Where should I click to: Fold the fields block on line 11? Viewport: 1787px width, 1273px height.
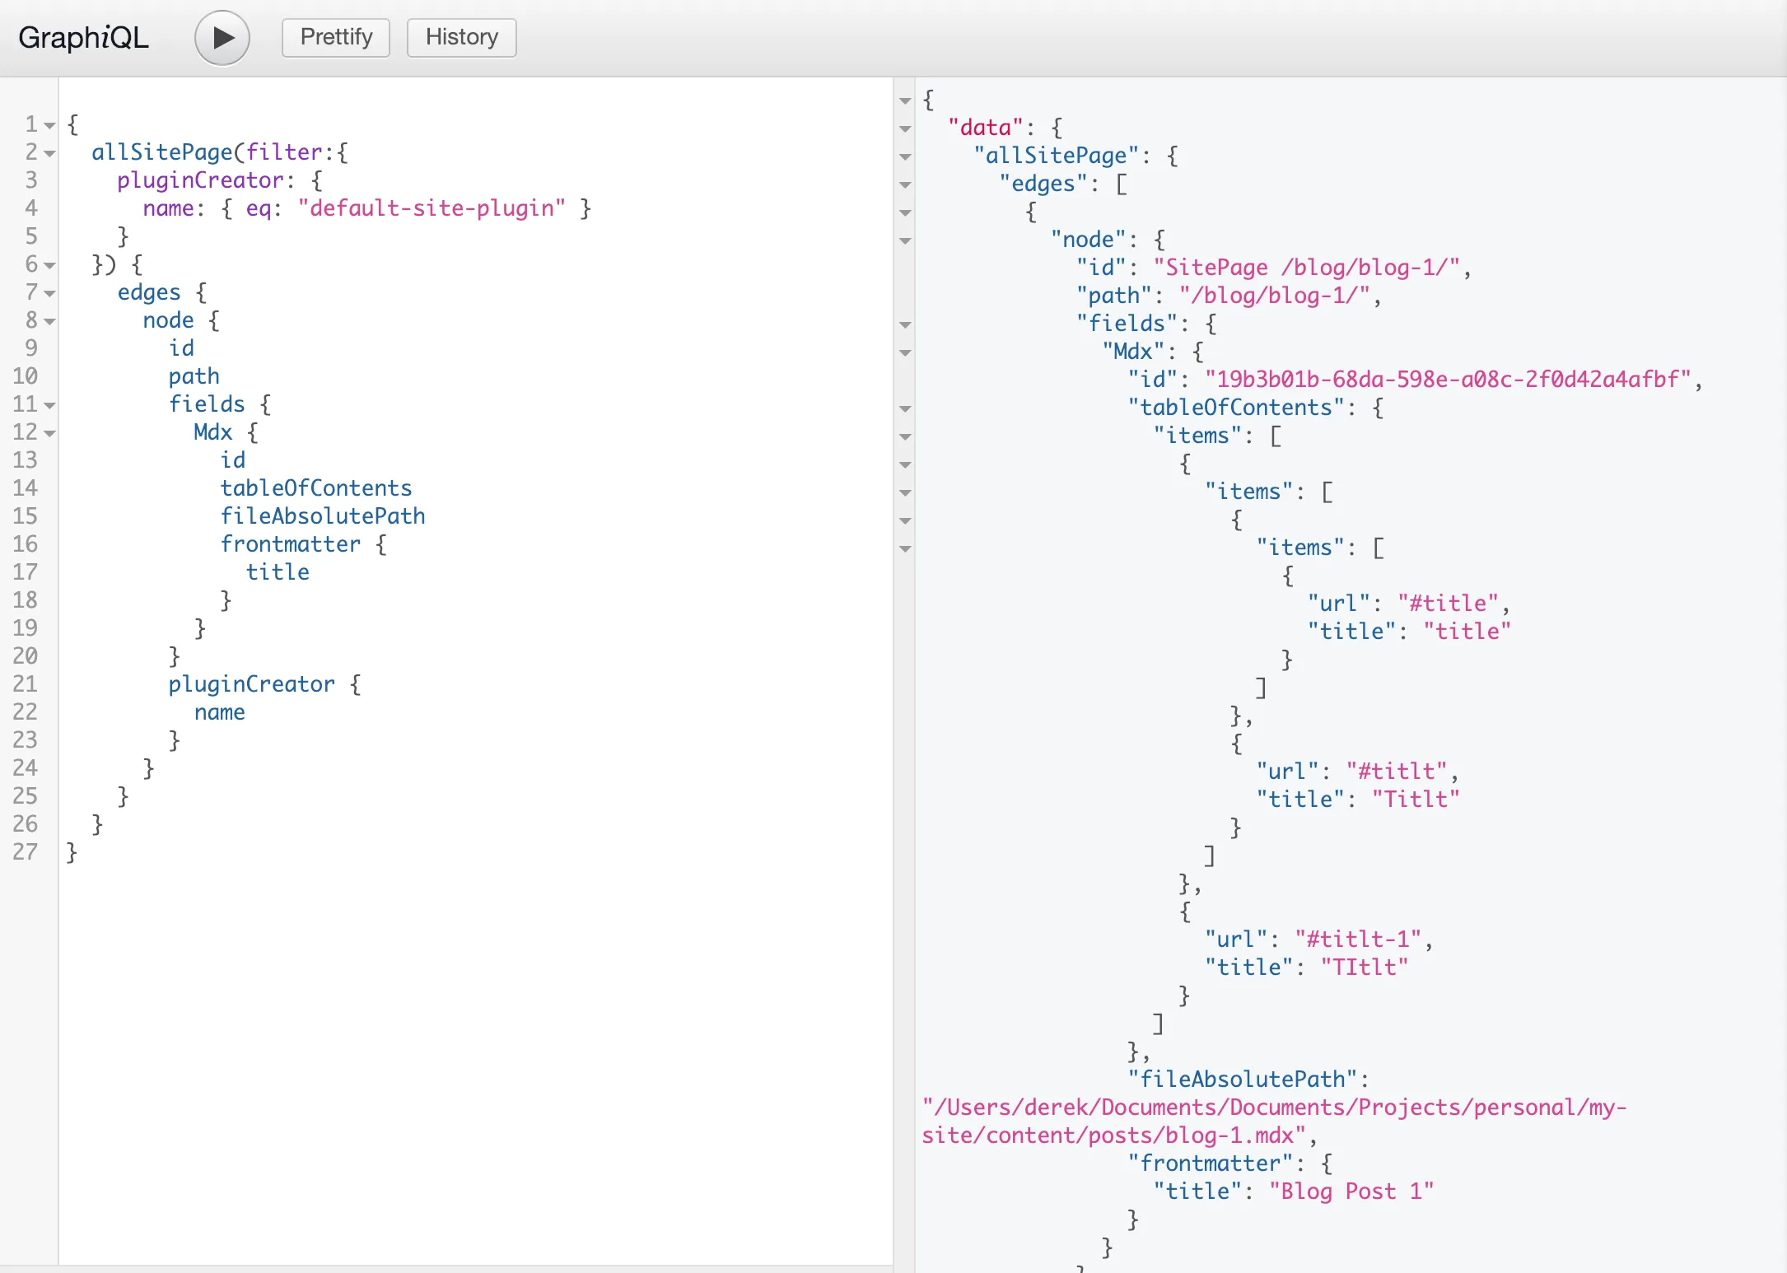tap(49, 405)
